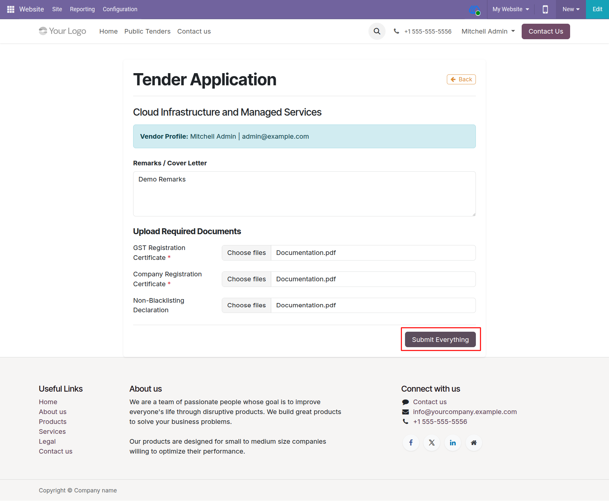Open the Reporting menu

(82, 9)
